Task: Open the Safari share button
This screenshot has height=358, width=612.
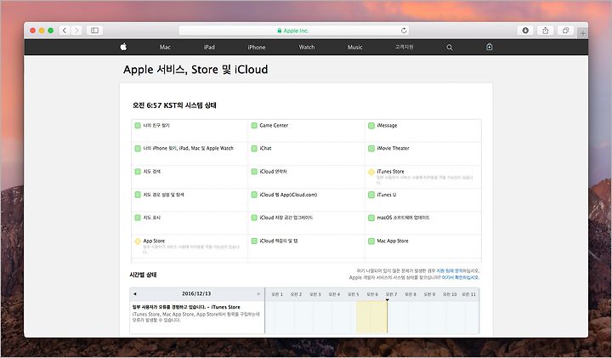Action: click(545, 31)
